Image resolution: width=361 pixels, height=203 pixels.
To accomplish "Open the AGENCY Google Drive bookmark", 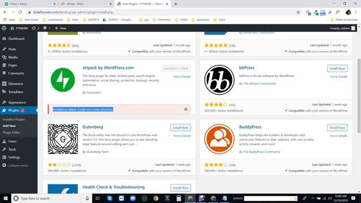I will [118, 20].
